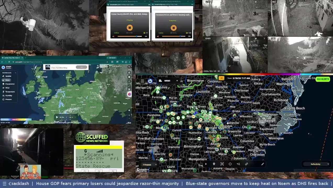Open the 7 Frames dropdown
Screen dimensions: 333x188
tap(149, 165)
